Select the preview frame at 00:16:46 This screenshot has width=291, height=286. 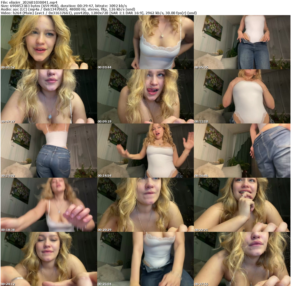pos(242,150)
